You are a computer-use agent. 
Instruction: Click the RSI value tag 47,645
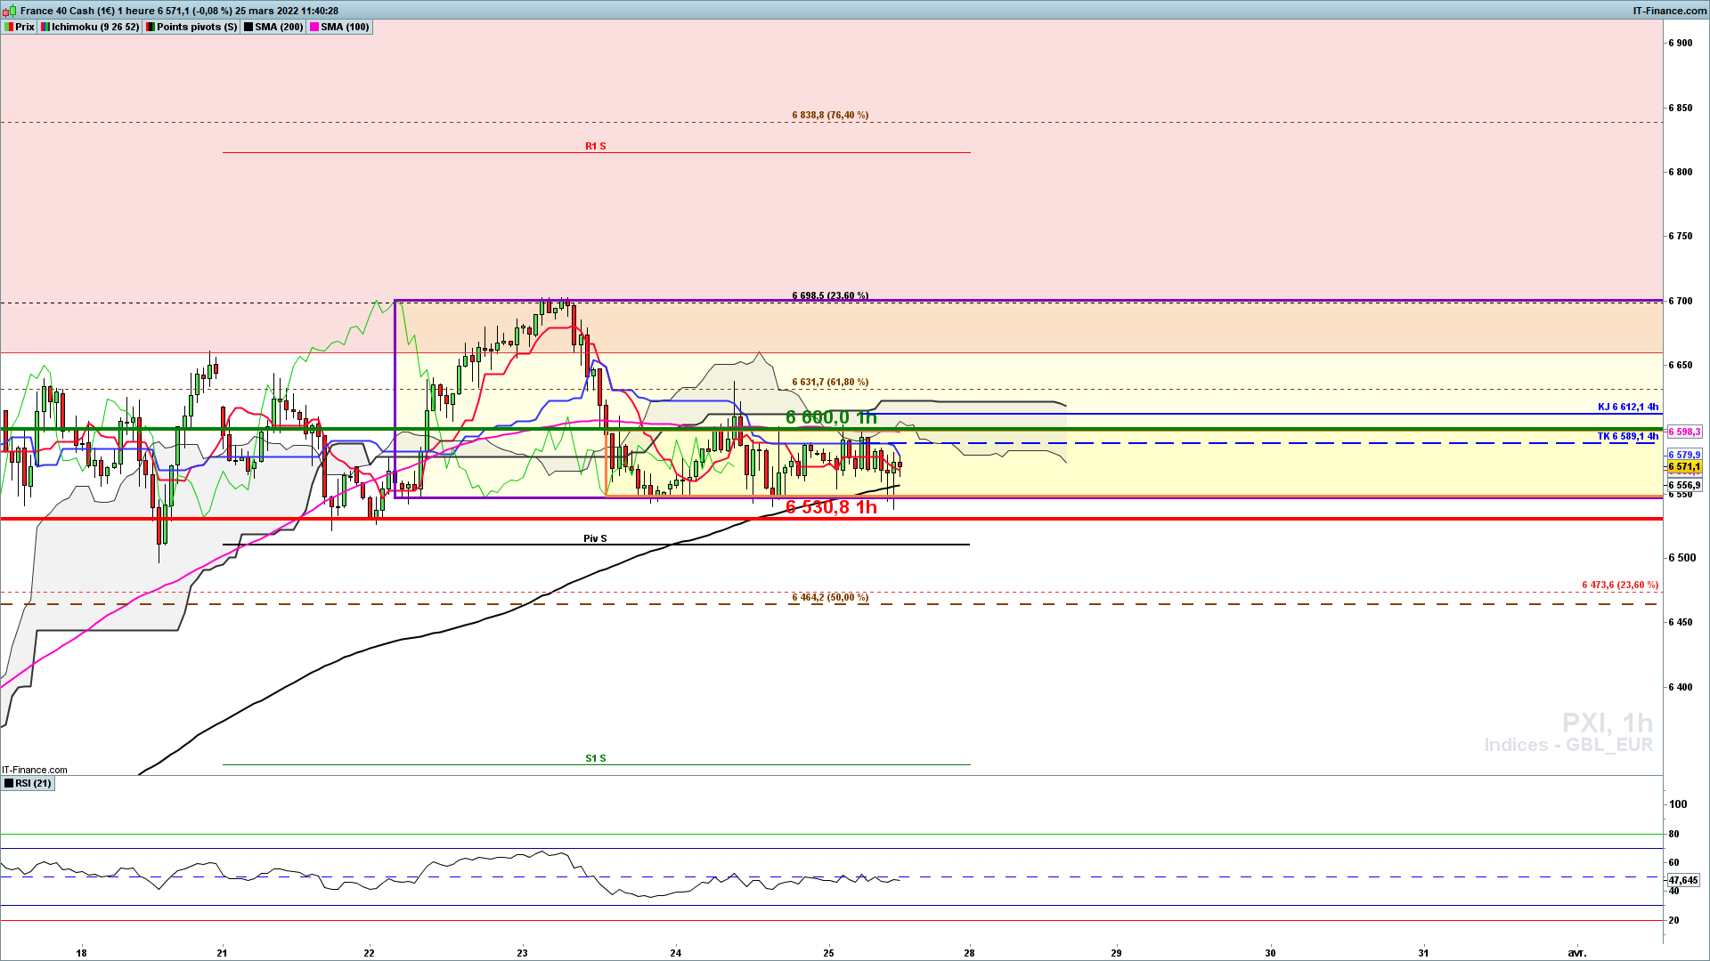tap(1682, 880)
